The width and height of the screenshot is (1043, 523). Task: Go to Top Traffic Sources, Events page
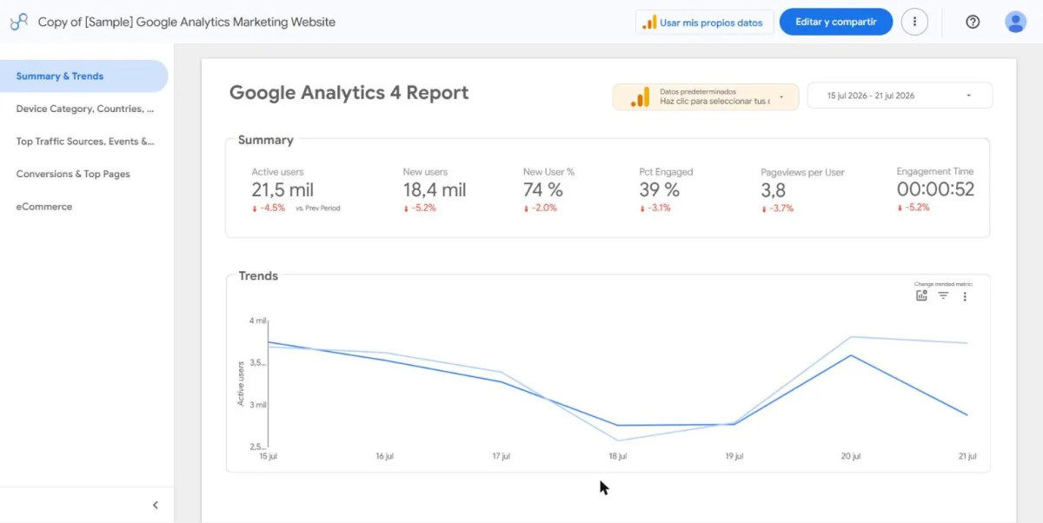point(83,142)
